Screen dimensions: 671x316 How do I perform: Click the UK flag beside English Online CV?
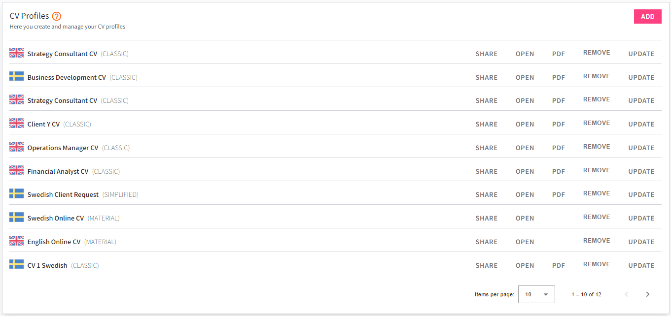(16, 241)
